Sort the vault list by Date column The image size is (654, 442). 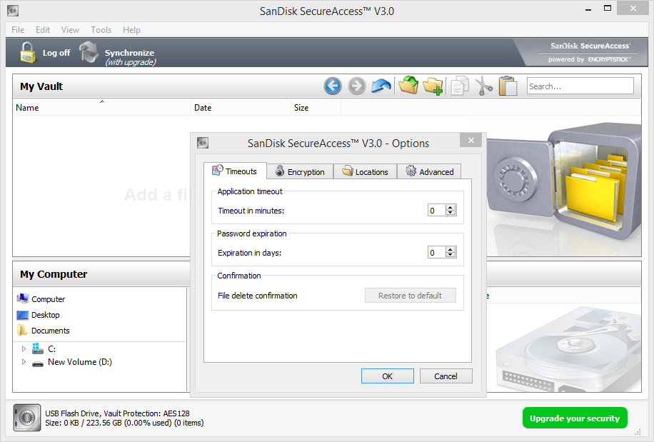pos(241,108)
